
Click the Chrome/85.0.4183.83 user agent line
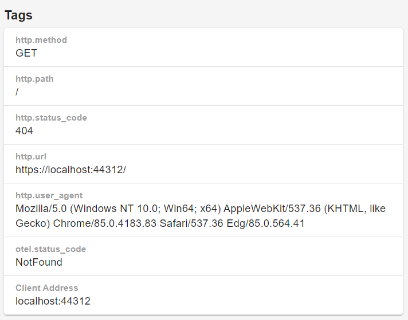click(x=160, y=223)
